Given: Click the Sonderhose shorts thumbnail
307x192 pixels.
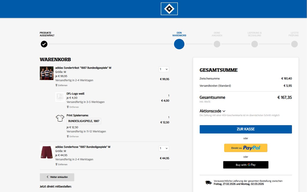Looking at the screenshot, I should point(47,152).
